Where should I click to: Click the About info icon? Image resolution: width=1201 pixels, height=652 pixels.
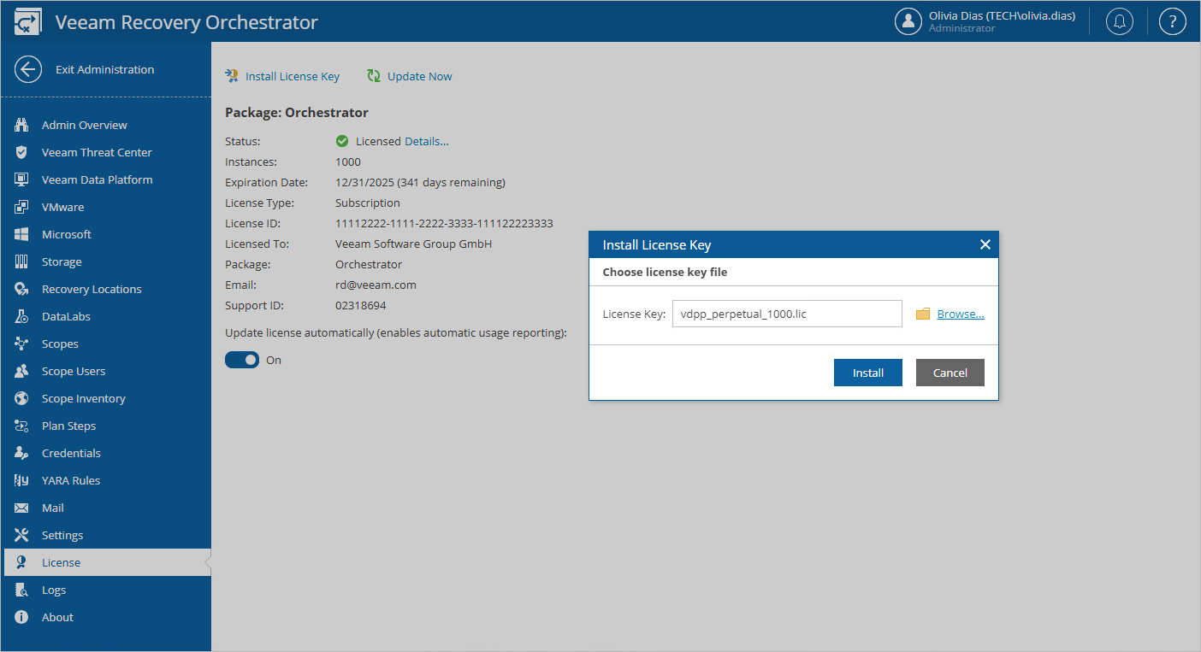(x=22, y=617)
